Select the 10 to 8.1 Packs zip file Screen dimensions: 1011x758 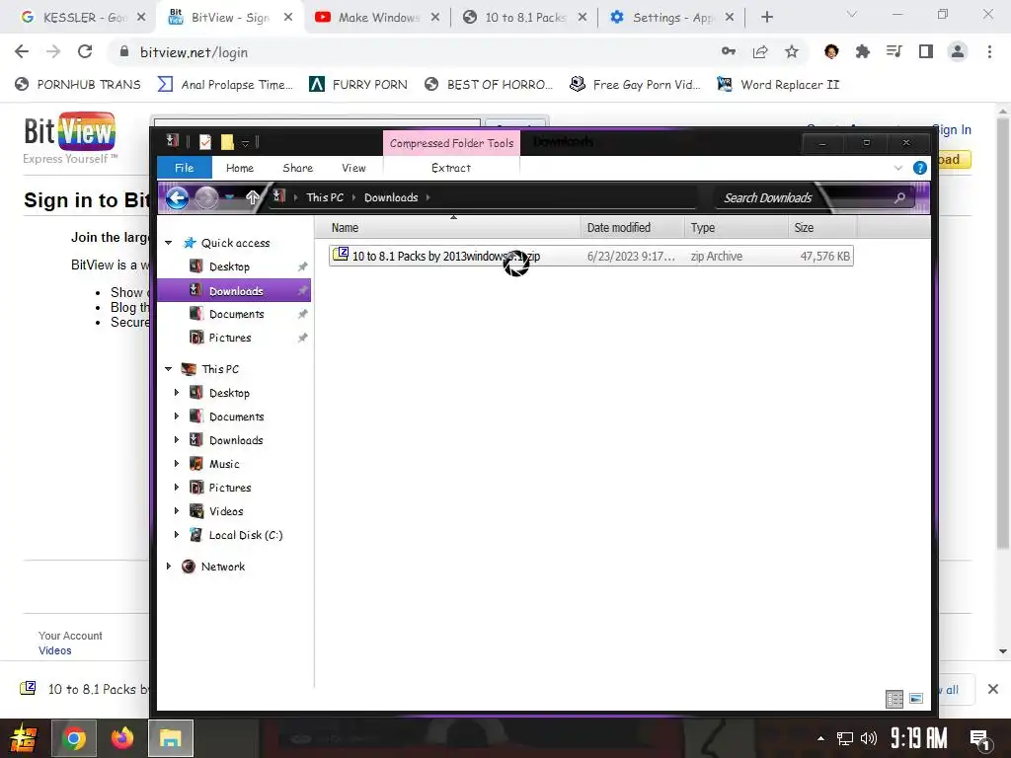click(x=590, y=256)
